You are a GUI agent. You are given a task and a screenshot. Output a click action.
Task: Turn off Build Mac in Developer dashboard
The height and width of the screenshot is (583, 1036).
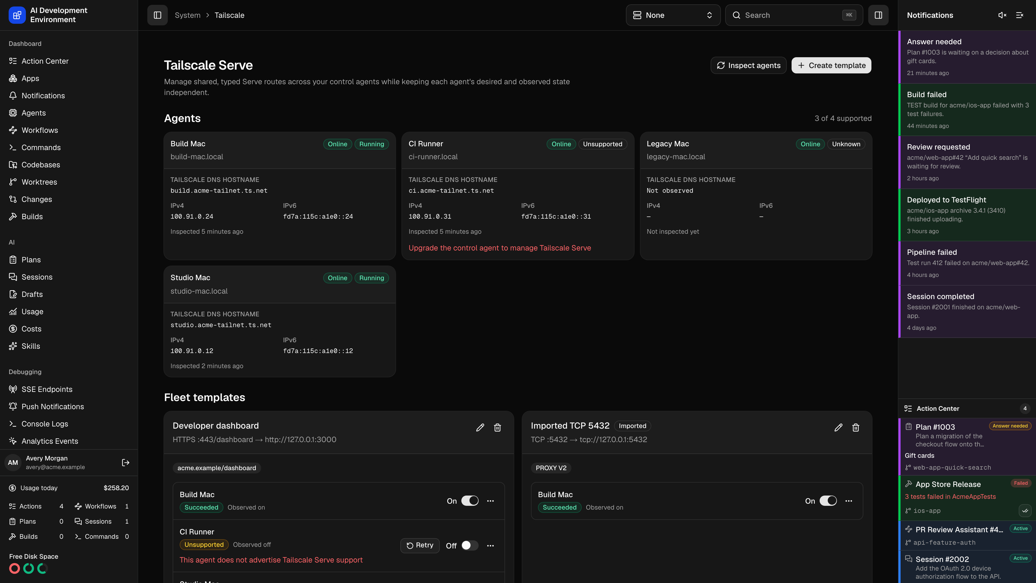coord(470,501)
